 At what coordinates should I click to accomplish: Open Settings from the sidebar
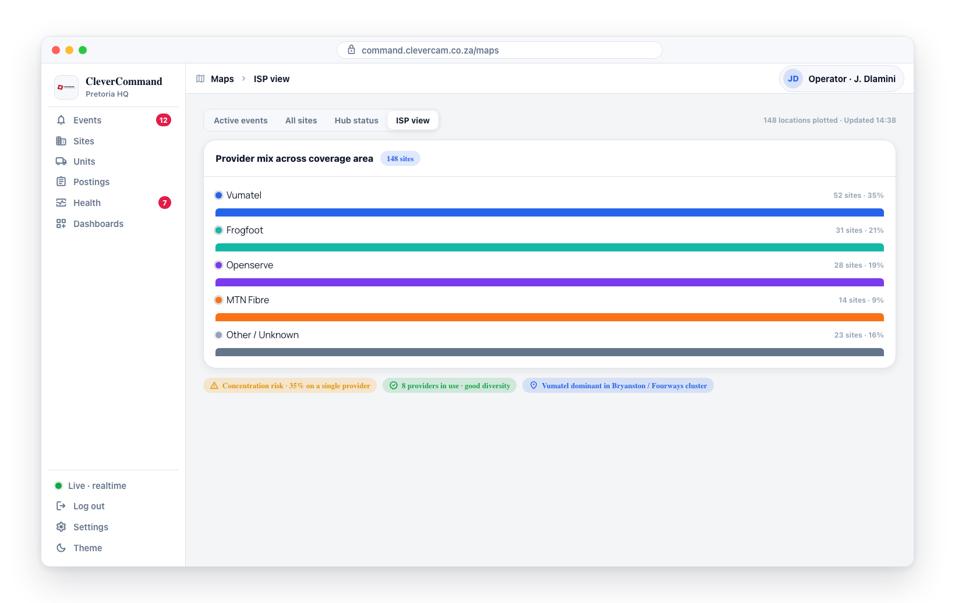click(x=114, y=527)
